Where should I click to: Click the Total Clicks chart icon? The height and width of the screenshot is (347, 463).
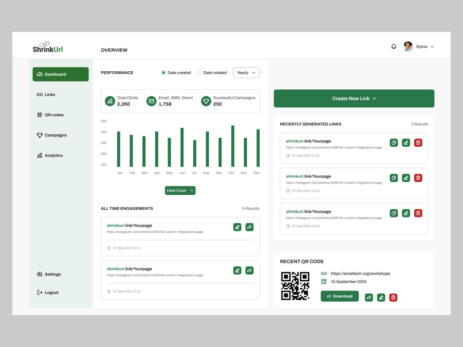110,101
